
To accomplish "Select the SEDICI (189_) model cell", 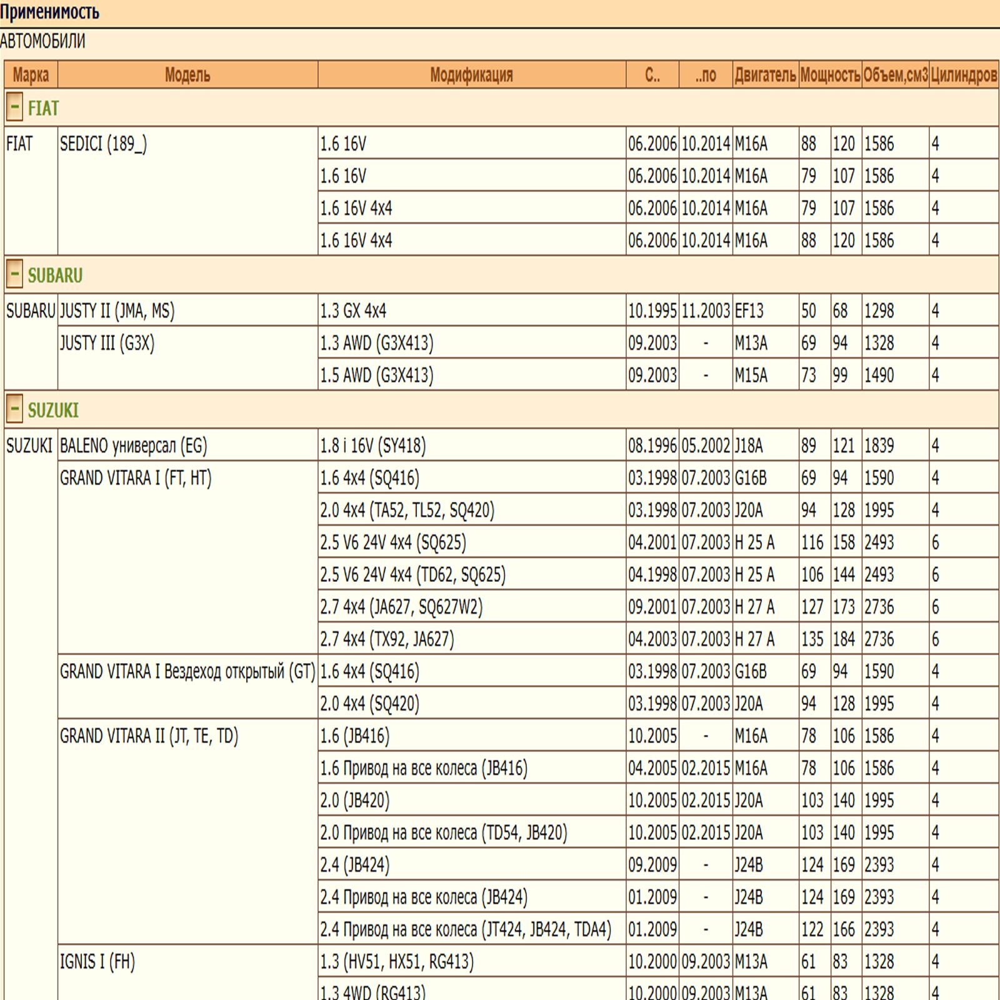I will [104, 144].
